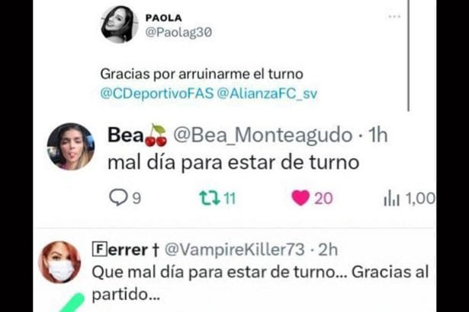Open tweet text 'mal día para estar de turno'
This screenshot has height=312, width=469.
pos(233,163)
